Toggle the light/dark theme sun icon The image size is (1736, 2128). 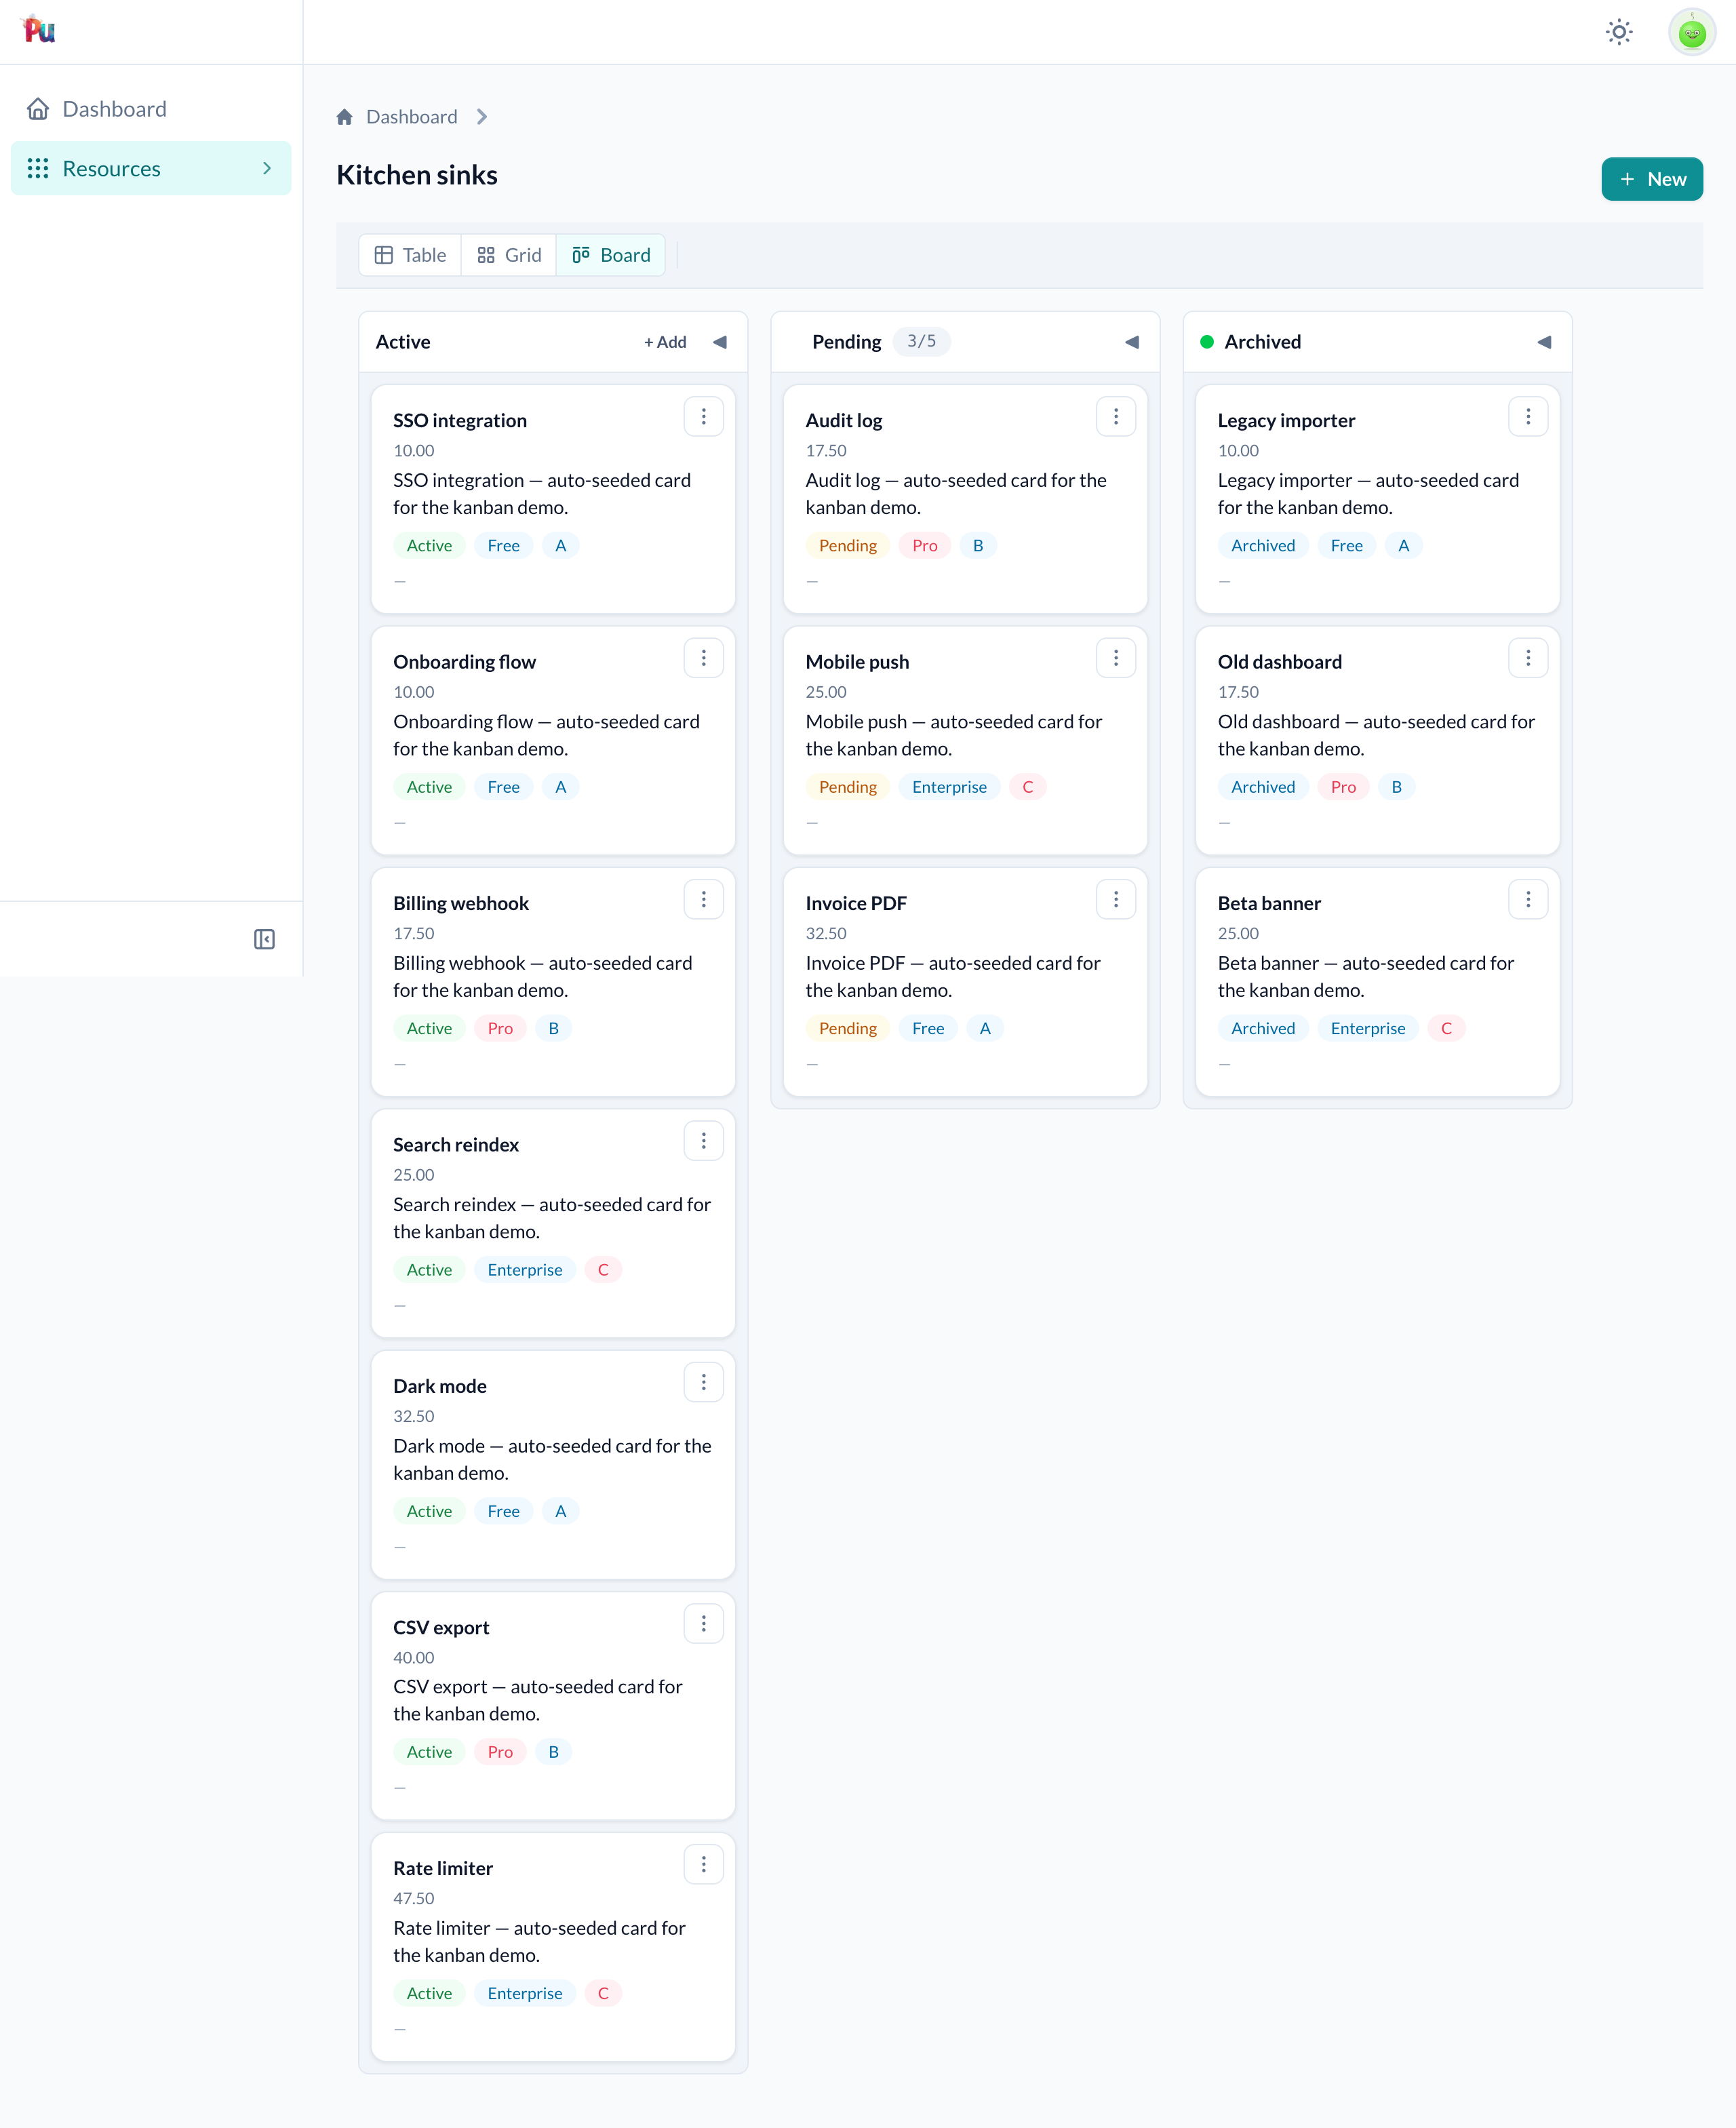coord(1619,32)
